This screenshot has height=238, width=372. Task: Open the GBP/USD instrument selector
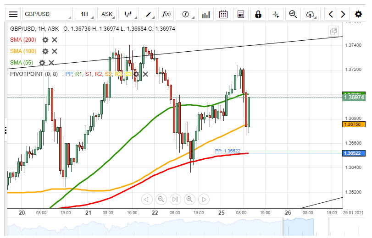(x=47, y=14)
